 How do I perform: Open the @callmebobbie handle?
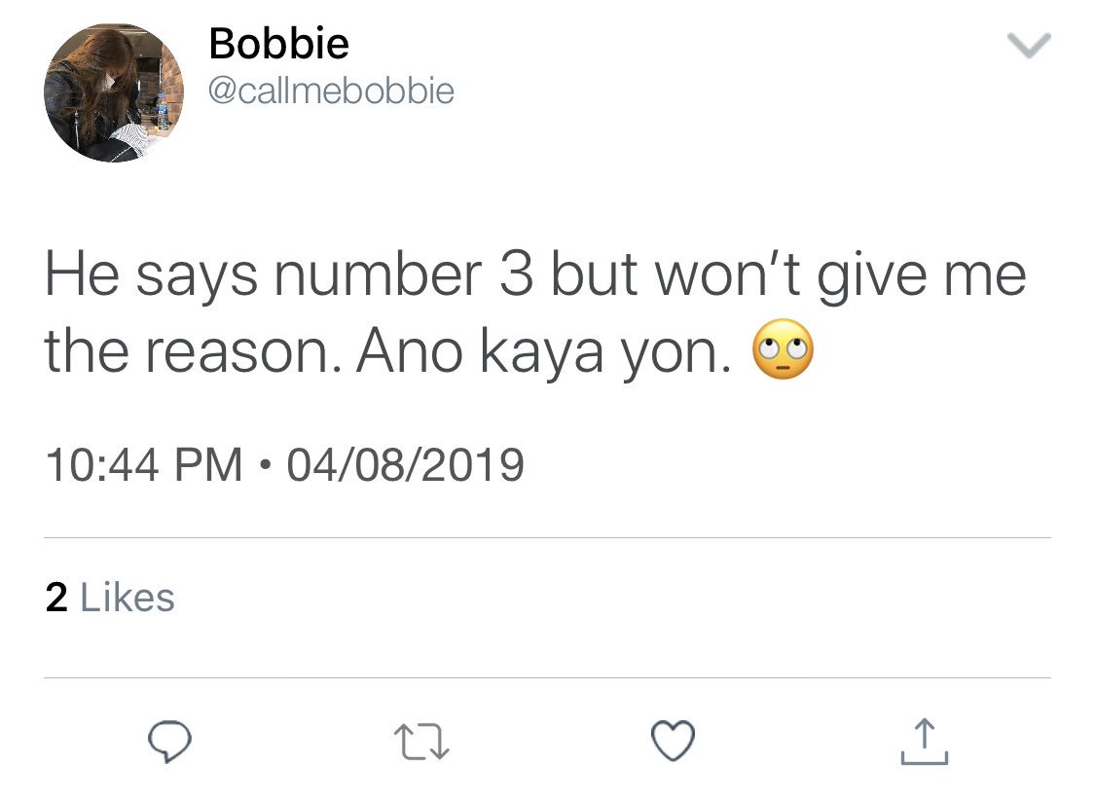tap(332, 91)
